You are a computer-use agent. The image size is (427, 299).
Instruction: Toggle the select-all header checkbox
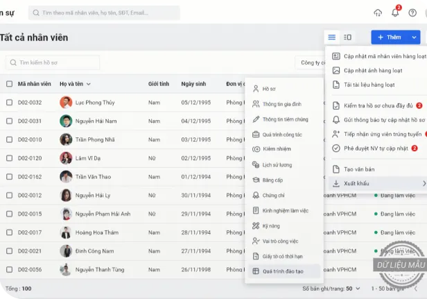click(x=9, y=84)
